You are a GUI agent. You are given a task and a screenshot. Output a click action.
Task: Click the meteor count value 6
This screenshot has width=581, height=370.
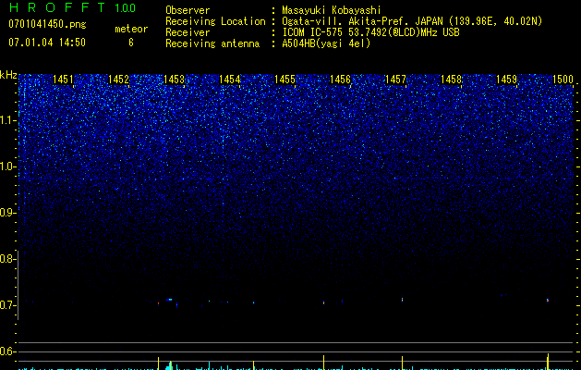(131, 43)
